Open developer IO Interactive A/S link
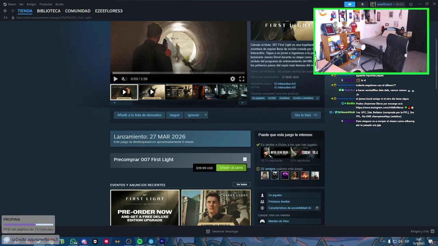The height and width of the screenshot is (246, 438). (285, 84)
